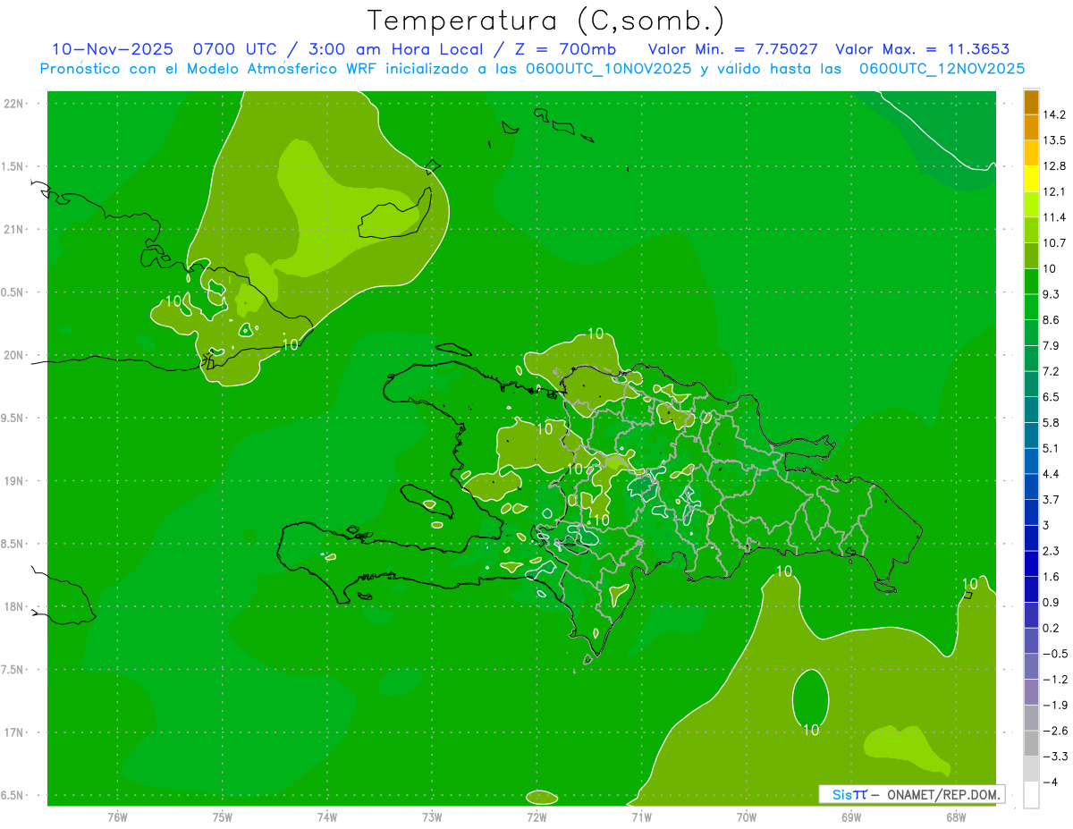
Task: Click the 4.4 legend value
Action: click(1052, 474)
